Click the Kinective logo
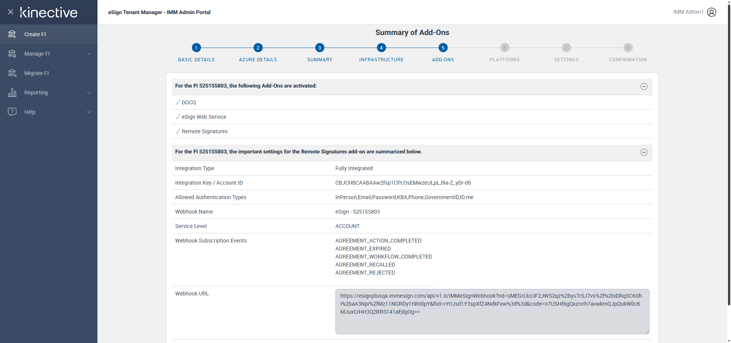The width and height of the screenshot is (731, 343). click(49, 13)
